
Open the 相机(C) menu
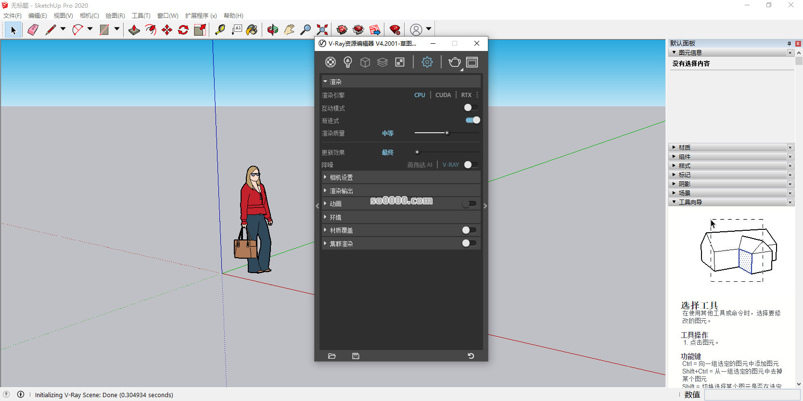[x=89, y=16]
